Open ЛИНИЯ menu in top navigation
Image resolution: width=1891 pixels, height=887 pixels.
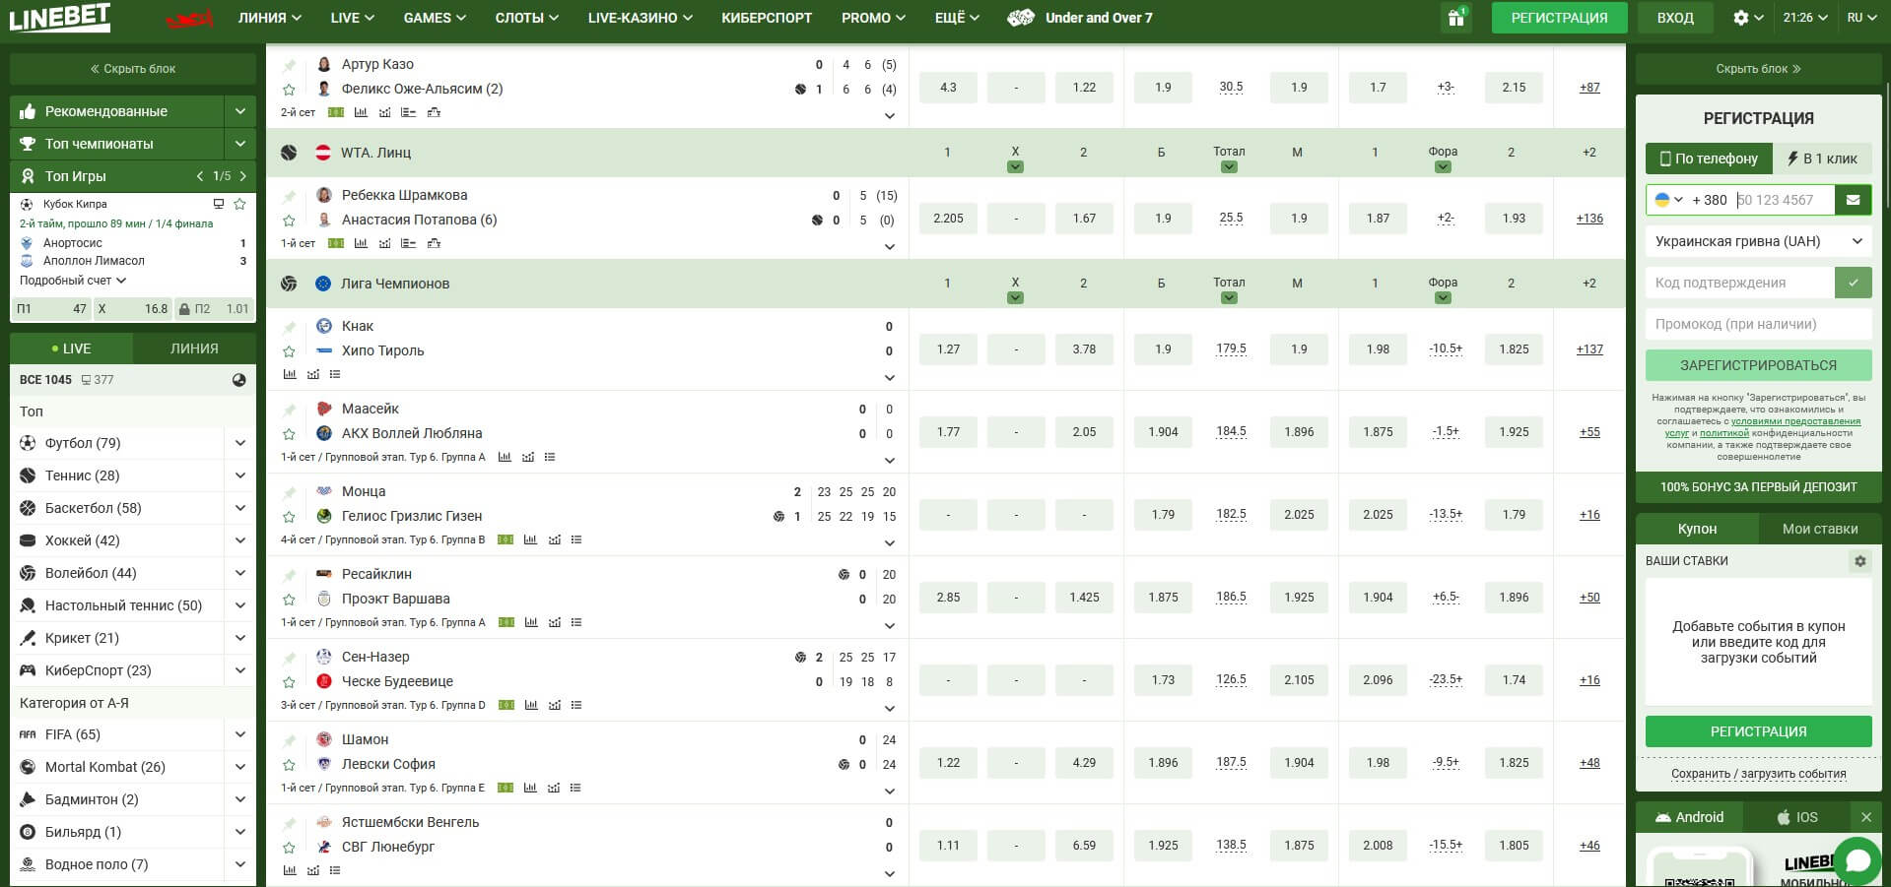pos(270,18)
